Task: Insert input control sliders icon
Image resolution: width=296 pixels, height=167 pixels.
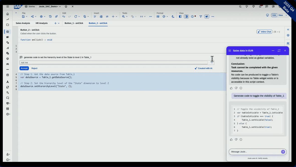Action: click(x=107, y=17)
